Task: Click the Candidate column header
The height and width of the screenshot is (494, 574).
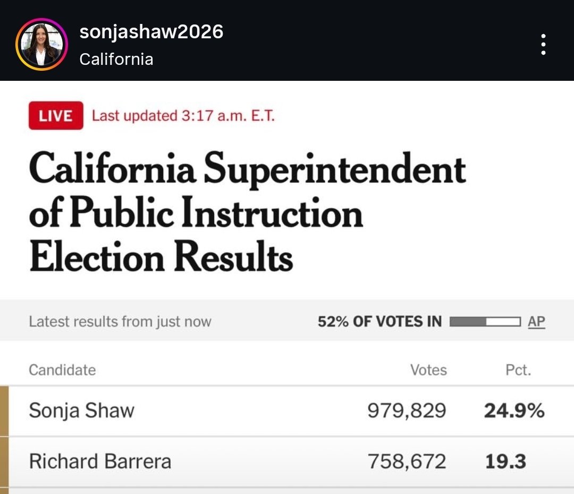Action: click(62, 370)
